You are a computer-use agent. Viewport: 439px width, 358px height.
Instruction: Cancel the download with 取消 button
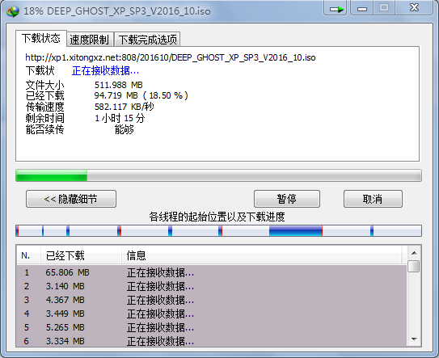(373, 199)
